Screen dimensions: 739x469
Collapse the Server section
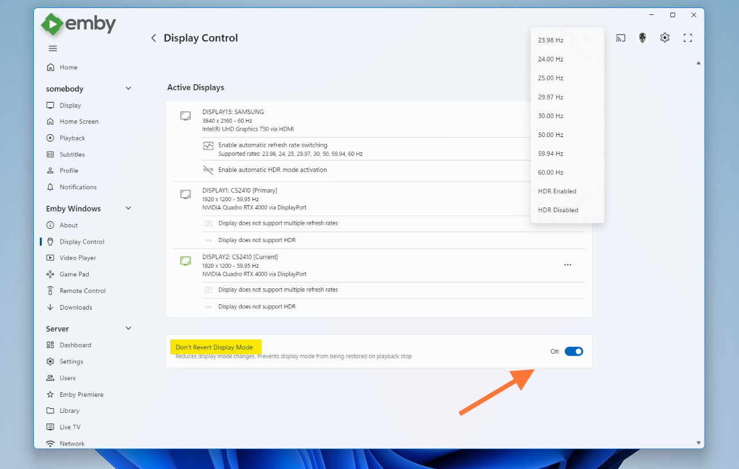128,329
